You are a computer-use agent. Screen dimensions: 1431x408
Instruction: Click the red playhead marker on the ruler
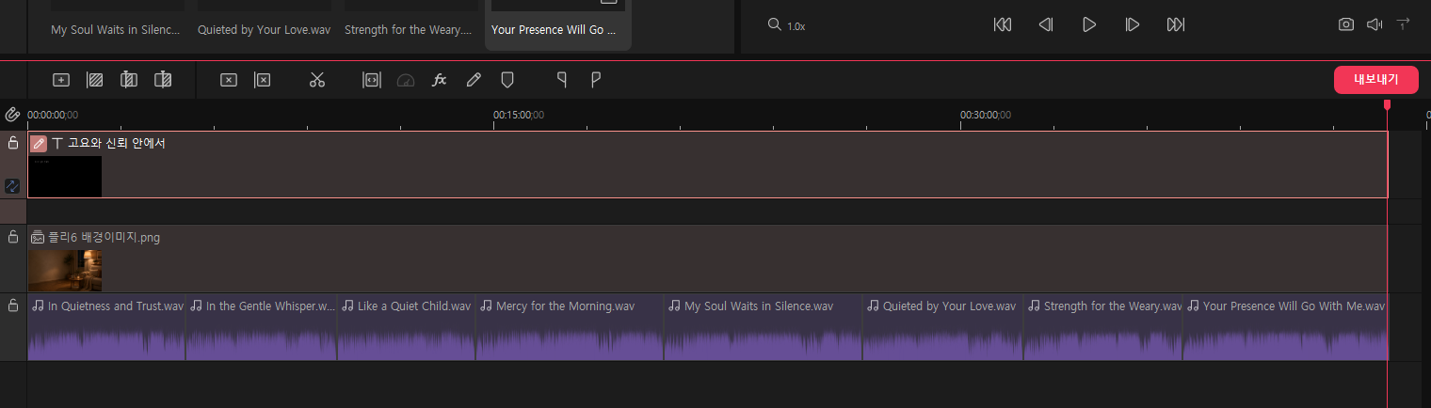coord(1387,104)
